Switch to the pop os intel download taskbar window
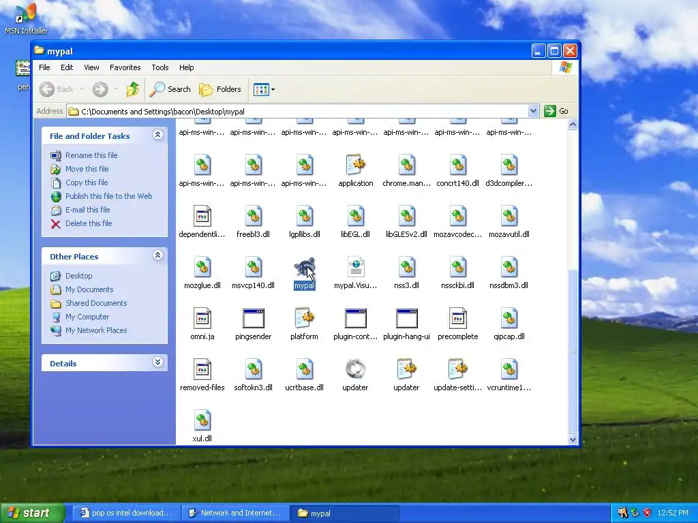Image resolution: width=698 pixels, height=523 pixels. (125, 513)
